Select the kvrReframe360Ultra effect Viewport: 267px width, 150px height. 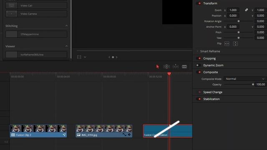click(36, 55)
